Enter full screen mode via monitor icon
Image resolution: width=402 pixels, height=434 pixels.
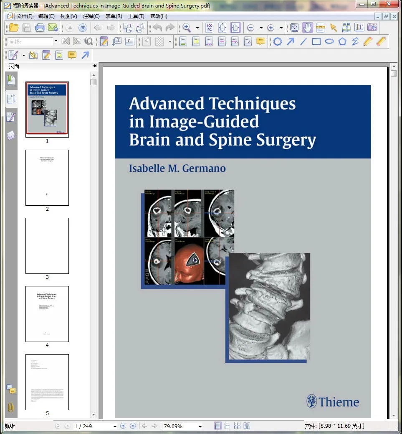click(x=295, y=28)
